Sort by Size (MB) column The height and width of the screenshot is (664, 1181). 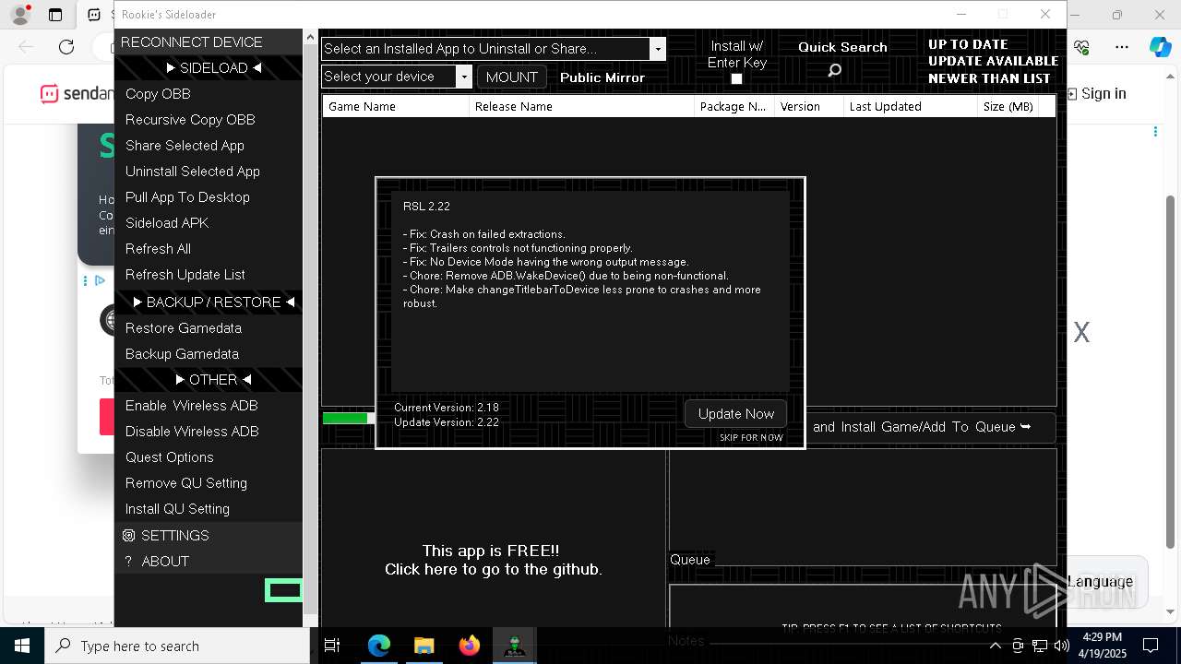point(1008,106)
